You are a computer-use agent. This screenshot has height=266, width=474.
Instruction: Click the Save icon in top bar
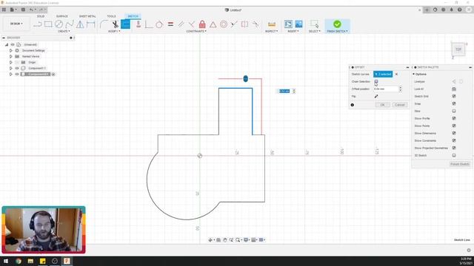click(x=23, y=10)
